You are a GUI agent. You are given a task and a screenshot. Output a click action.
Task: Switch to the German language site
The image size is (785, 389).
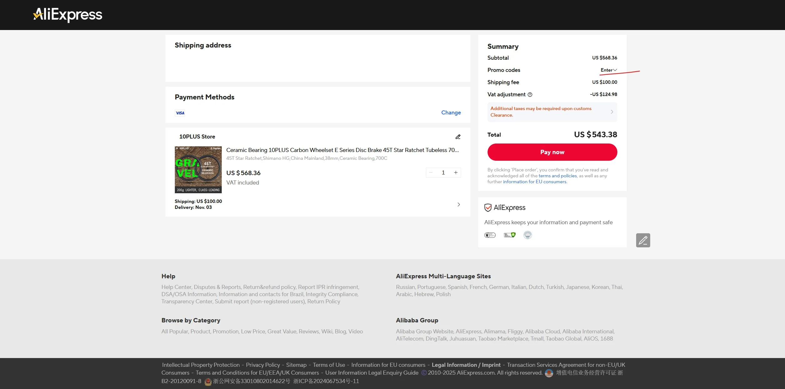click(499, 287)
